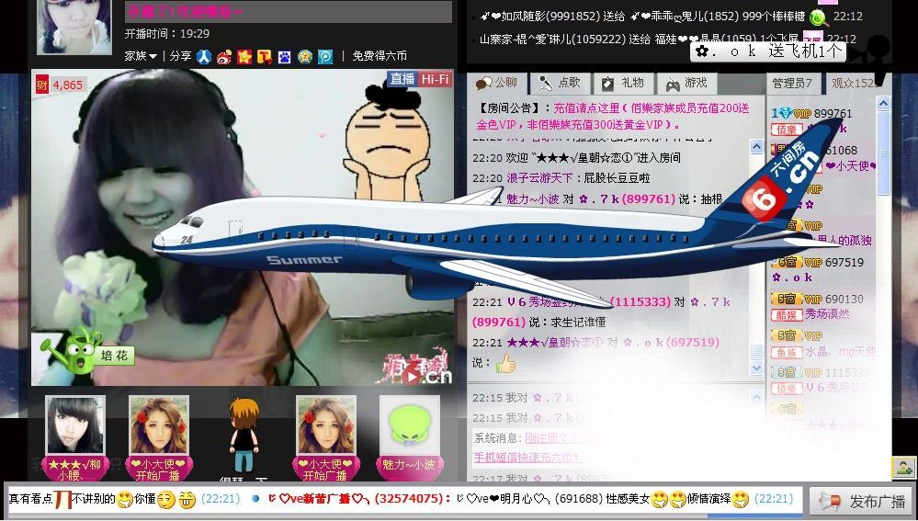Toggle the 直播 live mode label
The width and height of the screenshot is (918, 521).
coord(402,79)
